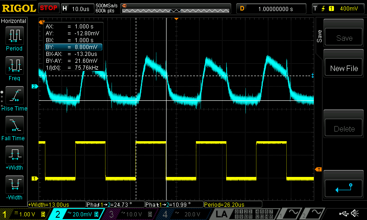This screenshot has width=367, height=220.
Task: Toggle channel 1 at 1.00 V
Action: pyautogui.click(x=24, y=214)
